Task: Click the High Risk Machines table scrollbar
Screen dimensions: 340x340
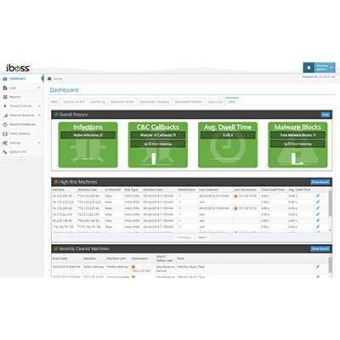Action: pos(330,210)
